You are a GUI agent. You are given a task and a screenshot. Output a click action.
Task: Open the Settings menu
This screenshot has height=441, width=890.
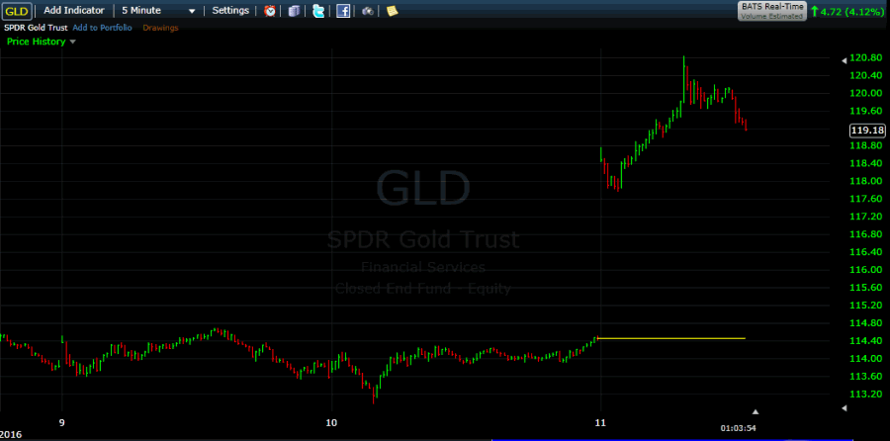[230, 10]
